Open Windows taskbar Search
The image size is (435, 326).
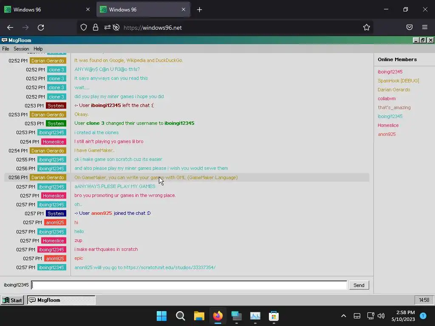point(180,316)
